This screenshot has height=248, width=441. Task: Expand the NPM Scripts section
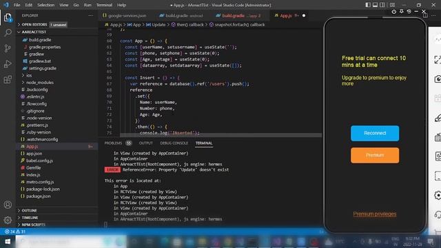34,225
